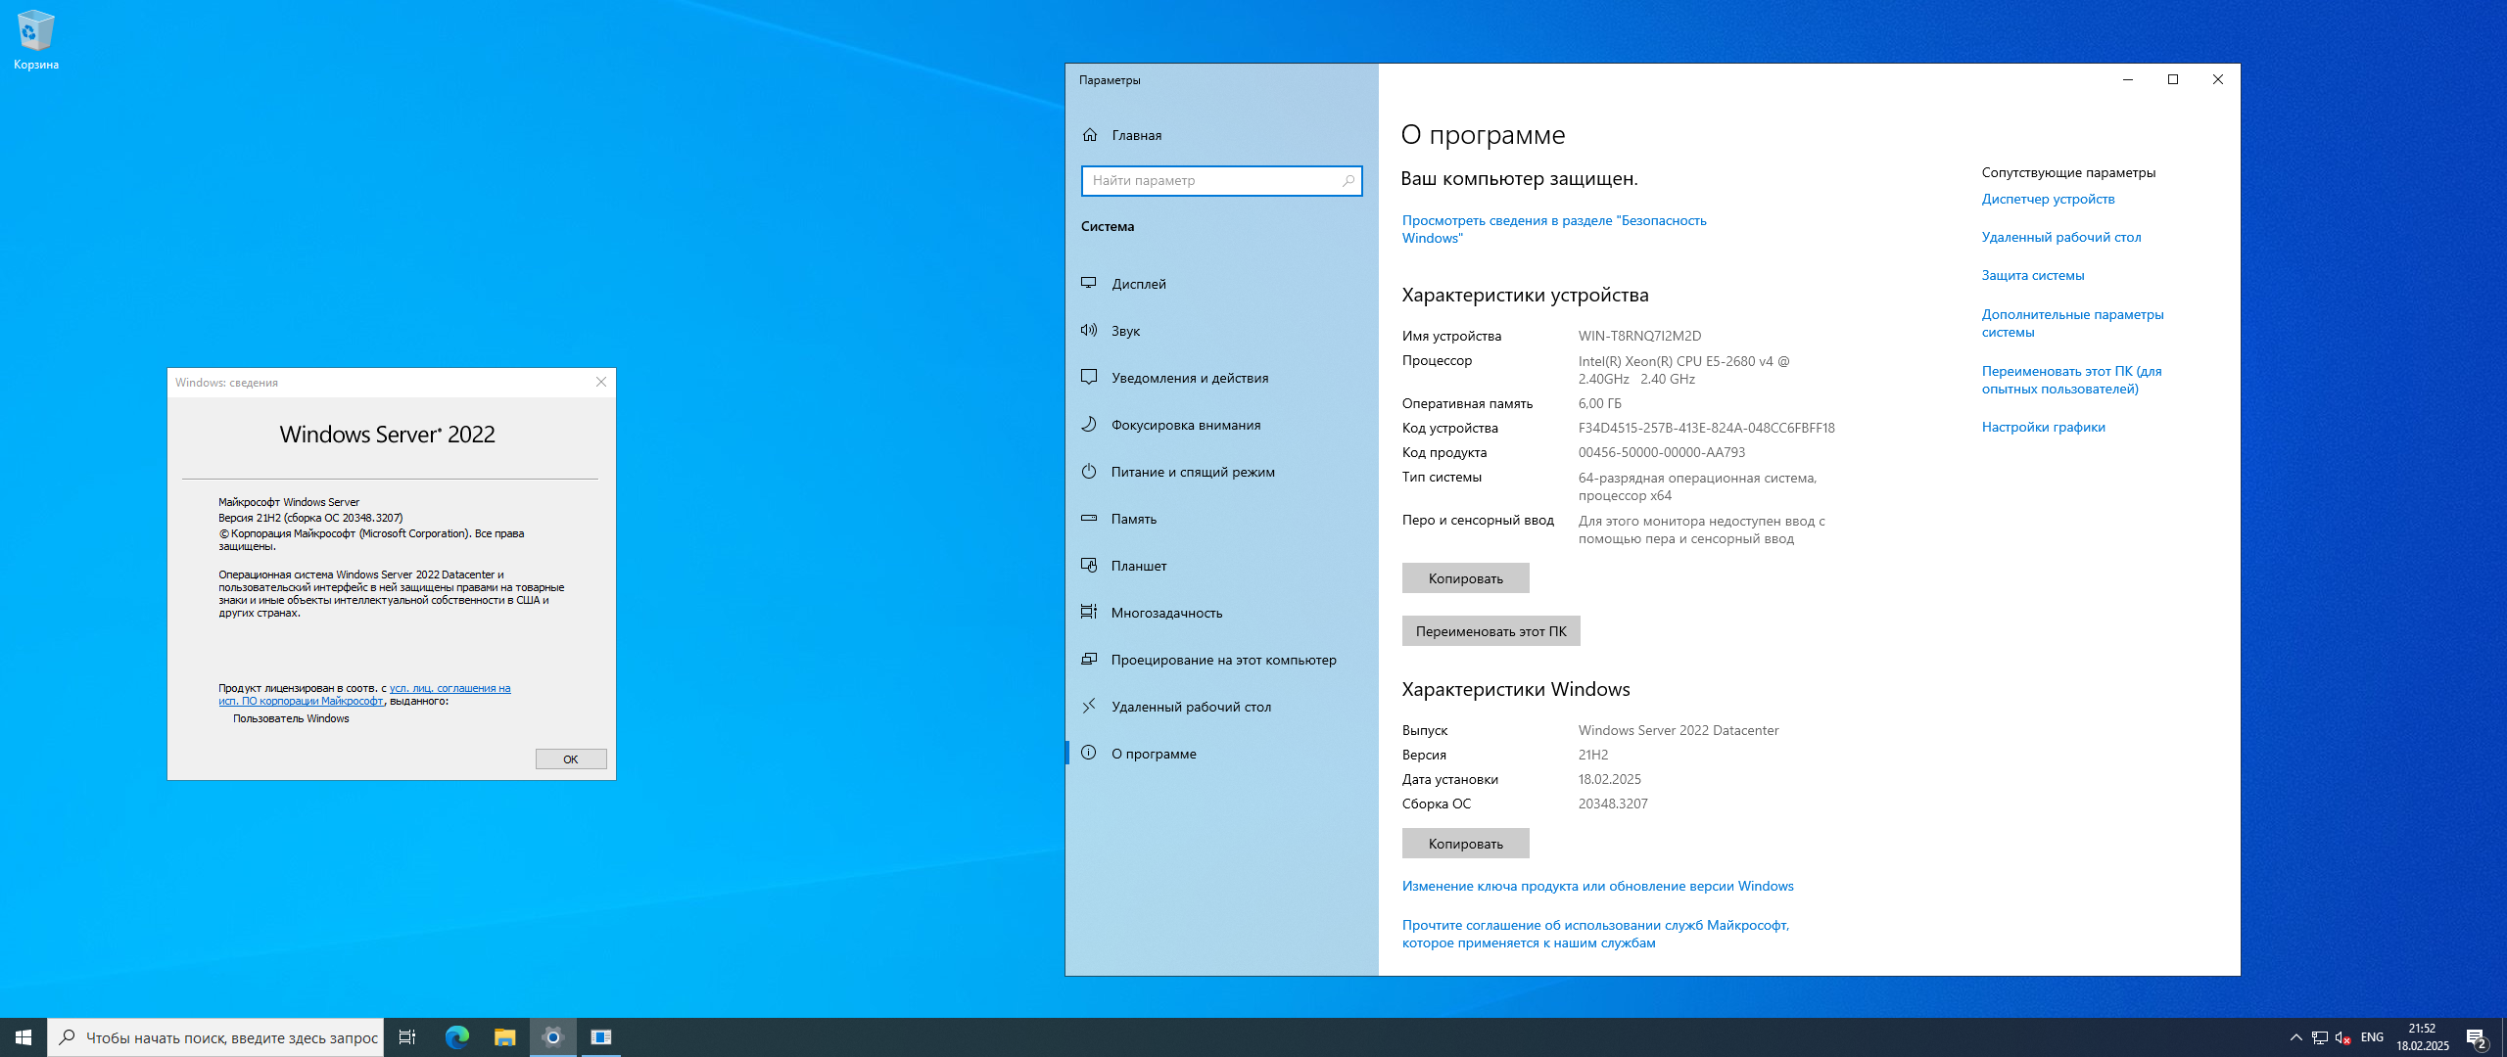Viewport: 2507px width, 1057px height.
Task: Open Питание и спящий режим section
Action: [x=1221, y=472]
